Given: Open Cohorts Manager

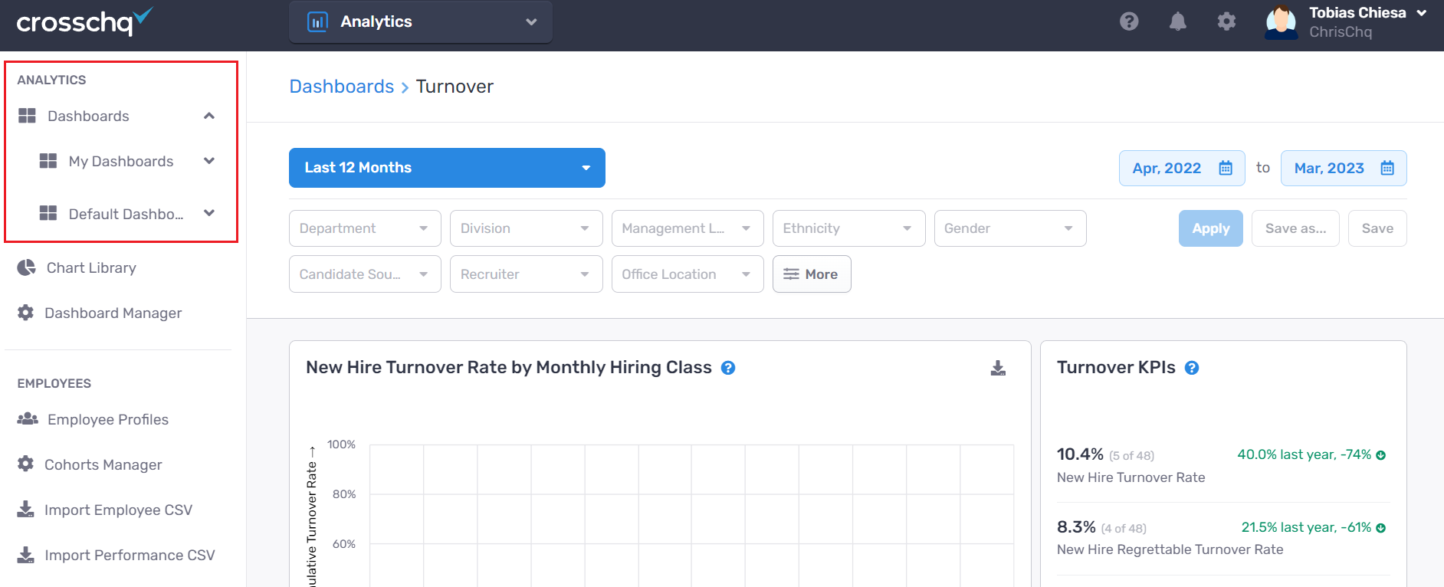Looking at the screenshot, I should 103,464.
